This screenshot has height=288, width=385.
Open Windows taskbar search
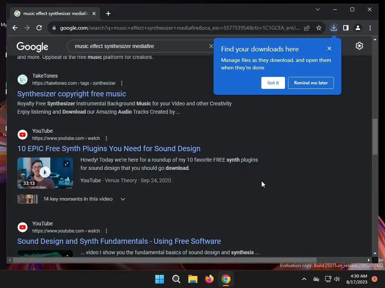(176, 279)
